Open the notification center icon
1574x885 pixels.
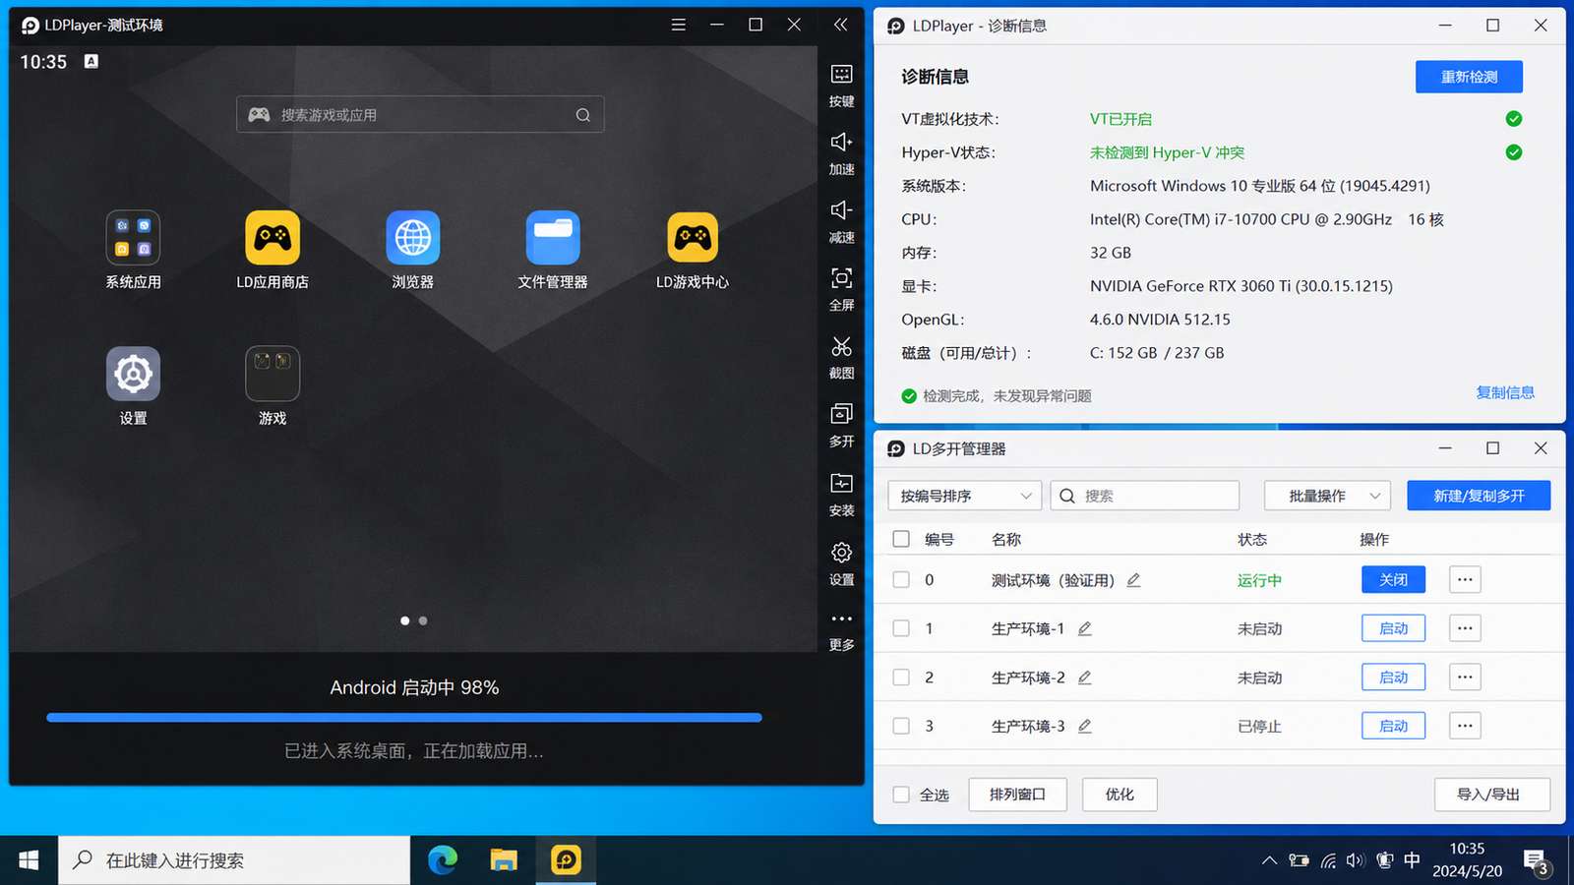[x=1537, y=862]
